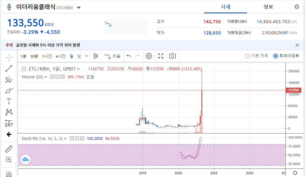305x177 pixels.
Task: Undo the last chart action
Action: tap(129, 56)
